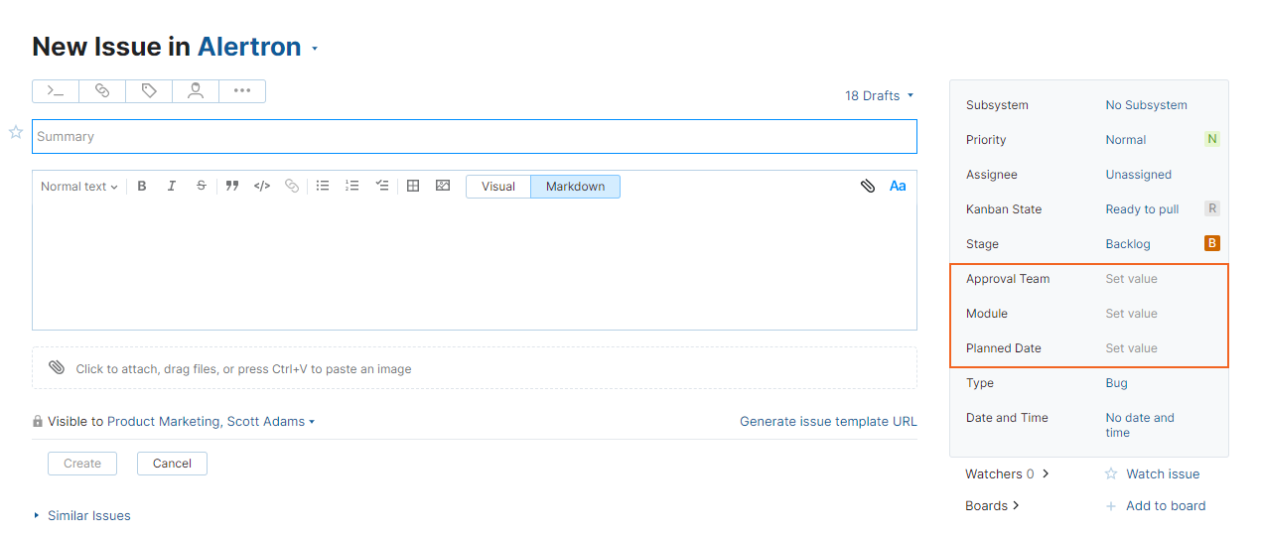Switch editor to Visual mode
Screen dimensions: 1261x538
(498, 187)
